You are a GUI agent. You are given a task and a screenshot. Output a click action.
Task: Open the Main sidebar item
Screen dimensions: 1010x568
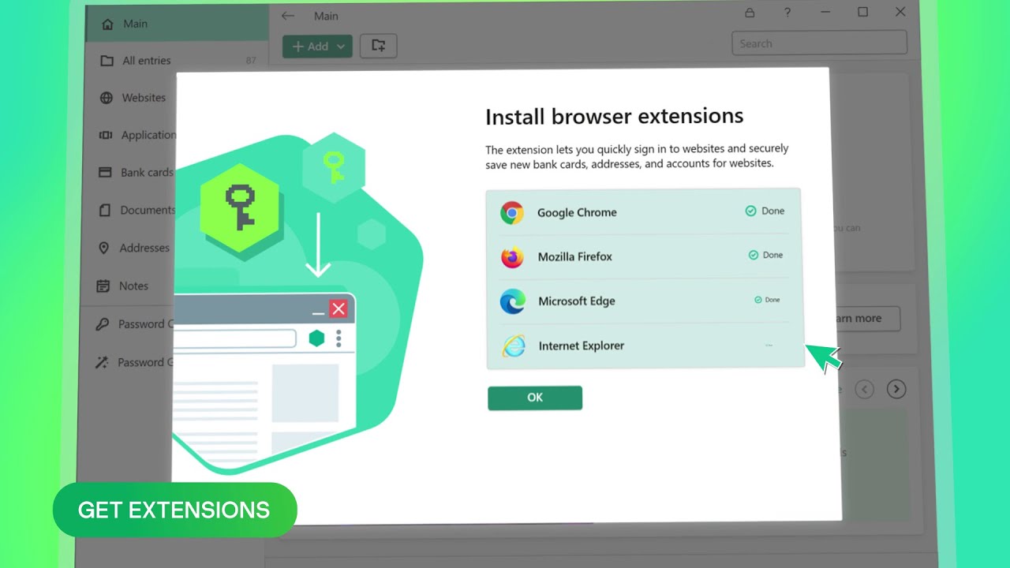point(177,24)
